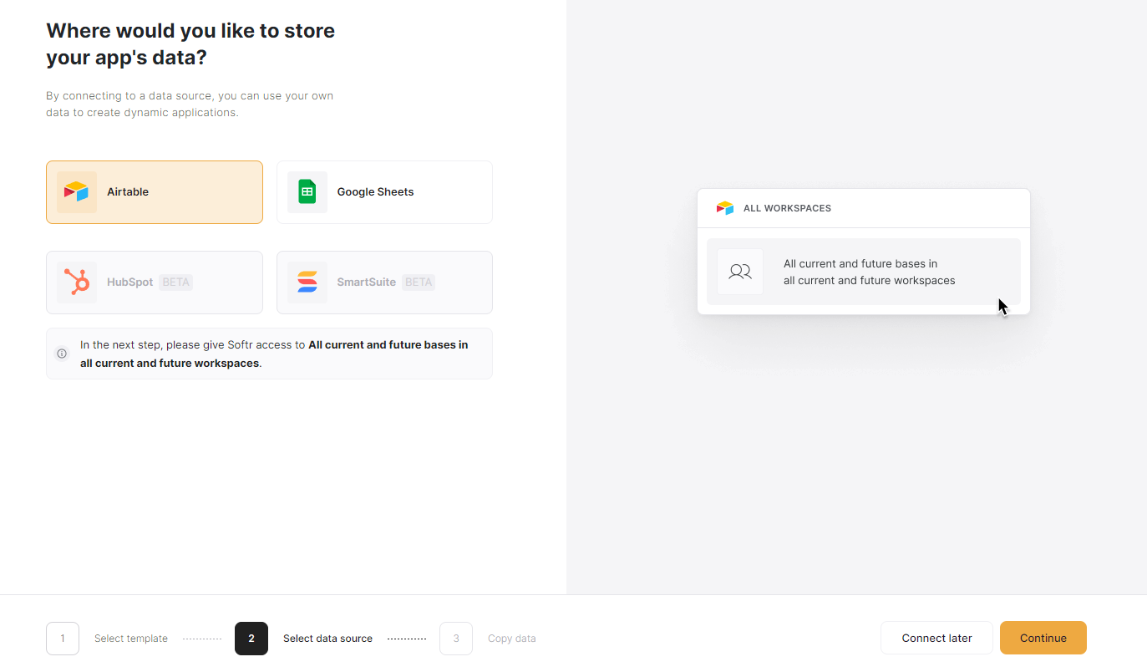The image size is (1147, 672).
Task: Click the HubSpot logo icon
Action: (x=77, y=283)
